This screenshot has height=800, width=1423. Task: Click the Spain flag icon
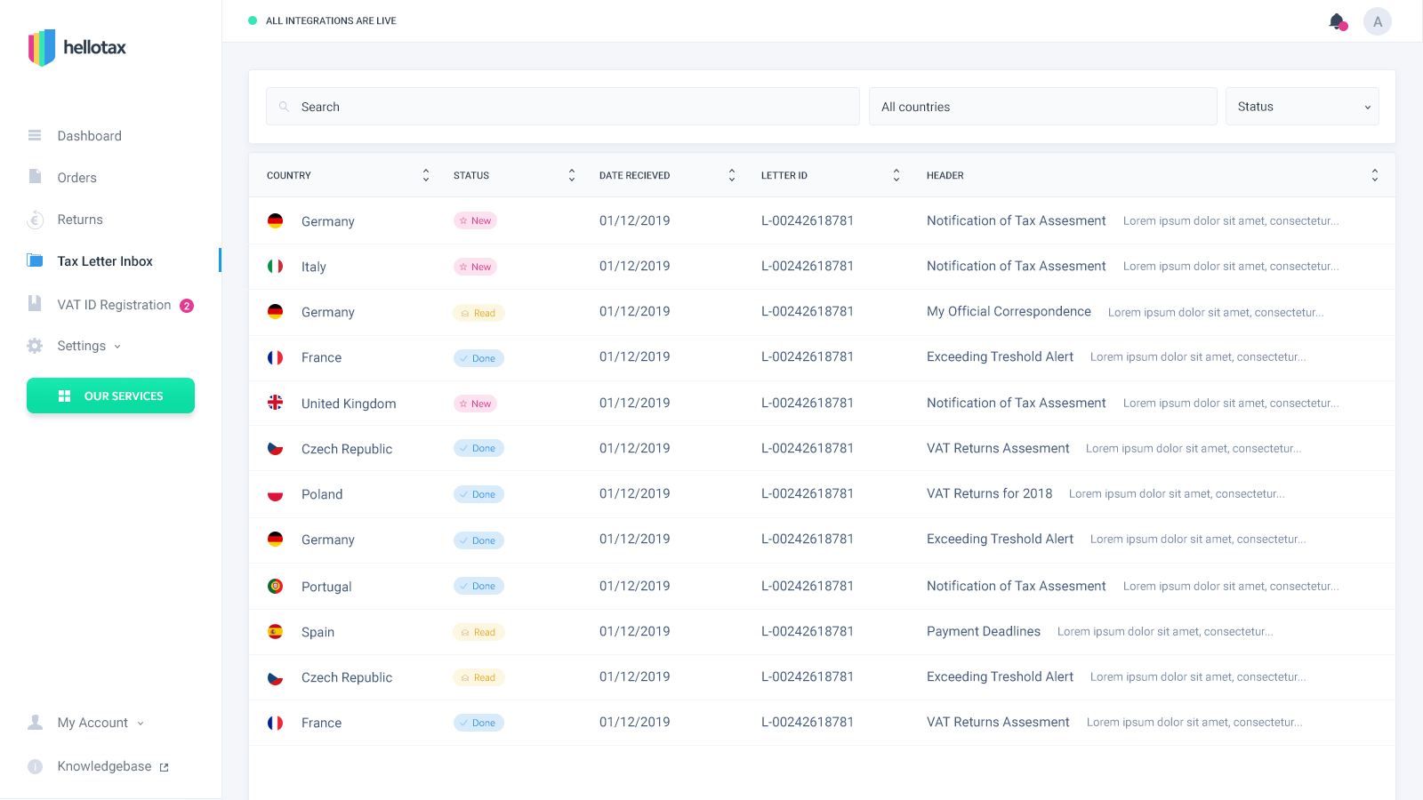[276, 631]
